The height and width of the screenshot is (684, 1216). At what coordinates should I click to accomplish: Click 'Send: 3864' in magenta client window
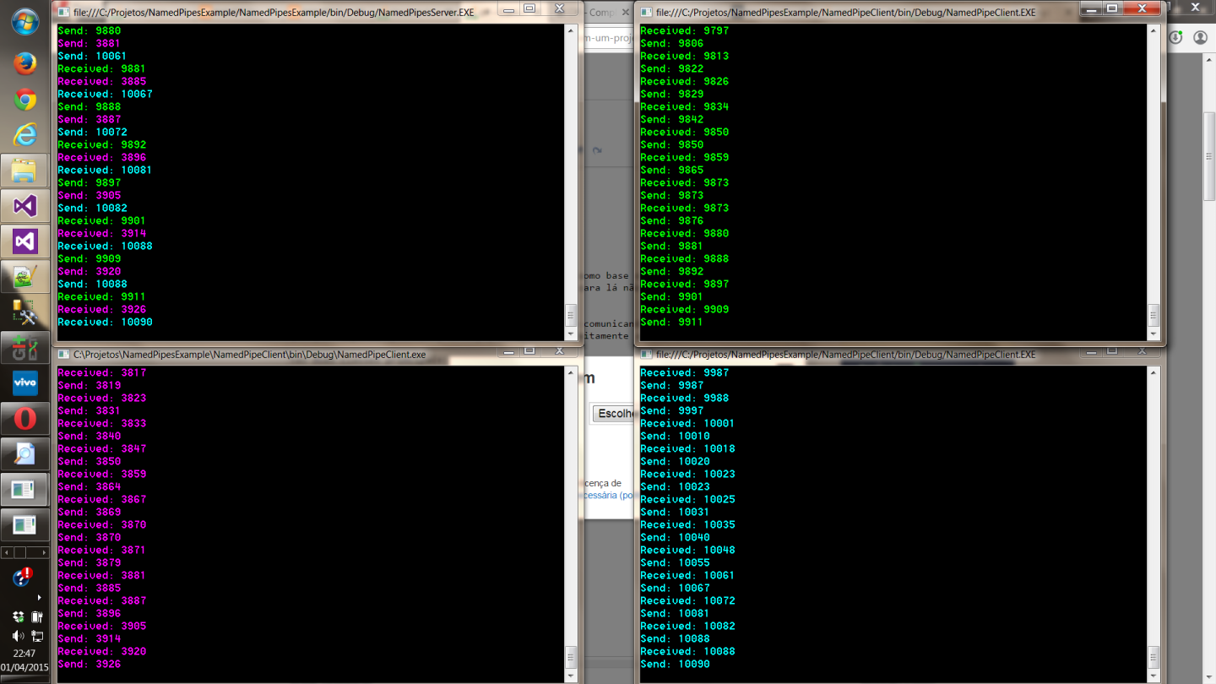point(90,486)
